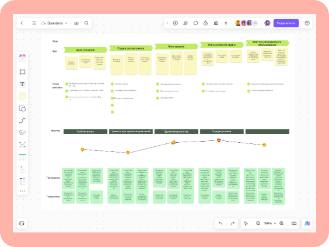The image size is (329, 247).
Task: Open the 100% zoom level dropdown
Action: (270, 223)
